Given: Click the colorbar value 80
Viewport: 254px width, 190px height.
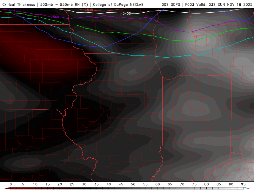Looking at the screenshot, I should click(207, 184).
